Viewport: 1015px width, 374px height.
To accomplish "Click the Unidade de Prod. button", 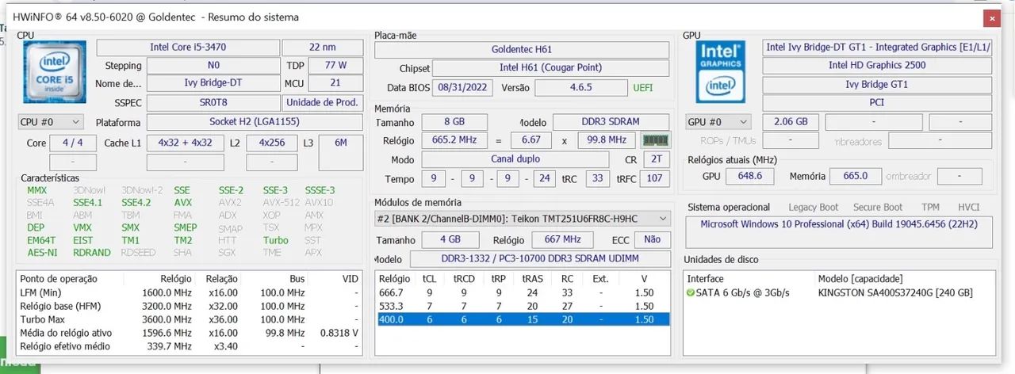I will pos(323,102).
